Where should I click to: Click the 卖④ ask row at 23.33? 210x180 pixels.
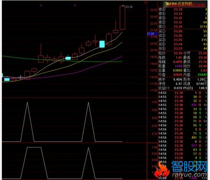click(183, 14)
